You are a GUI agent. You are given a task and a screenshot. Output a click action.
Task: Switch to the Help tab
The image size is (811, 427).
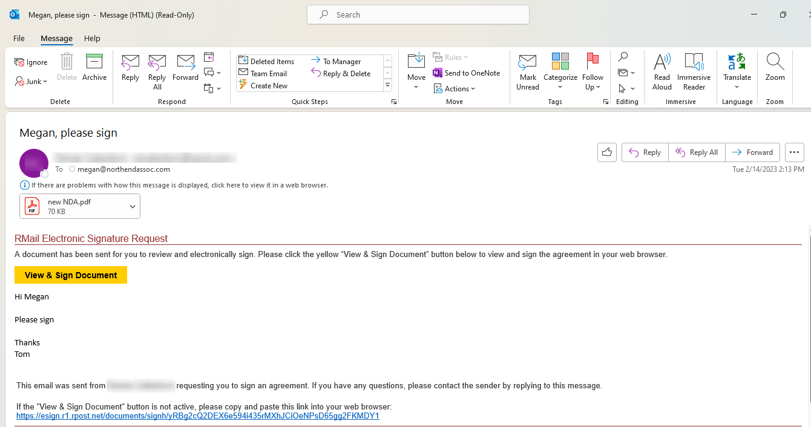(x=92, y=38)
